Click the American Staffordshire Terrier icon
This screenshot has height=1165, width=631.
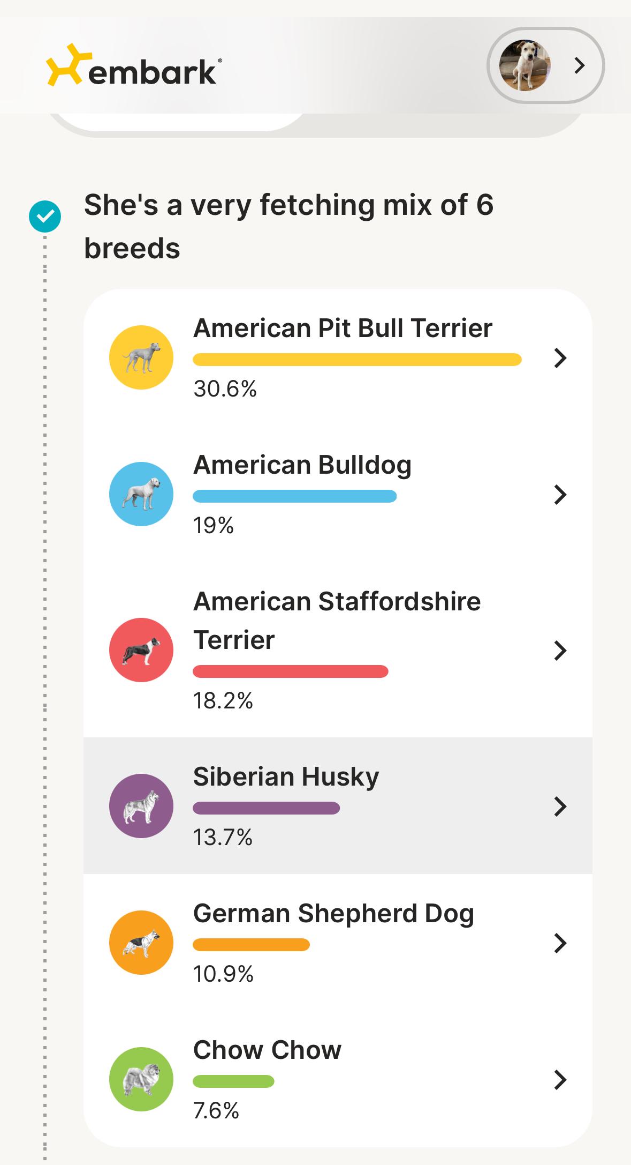141,650
